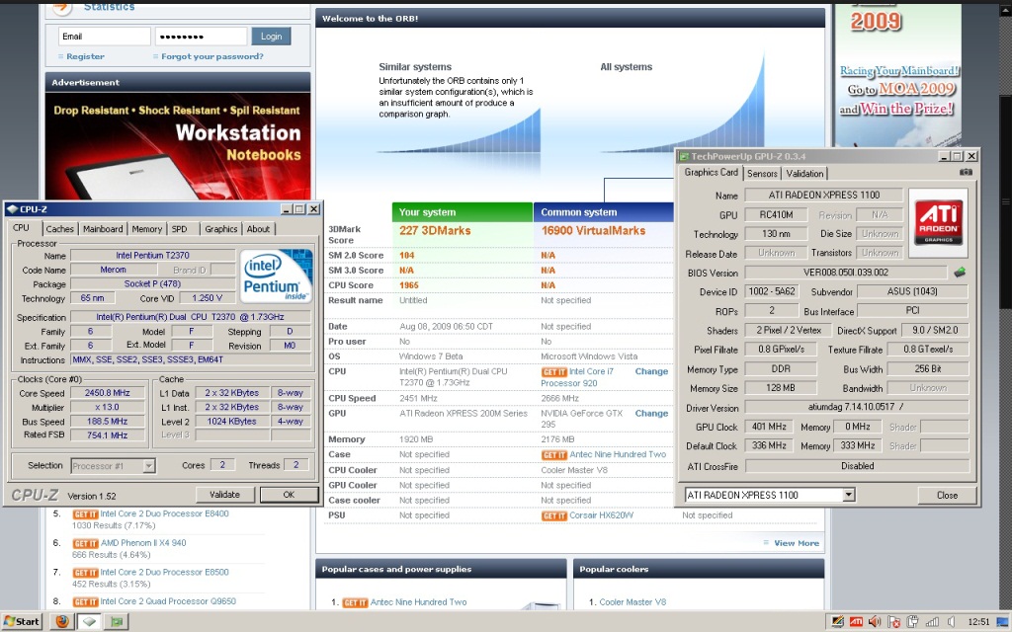
Task: Open the Corsair HX620W link
Action: (601, 515)
